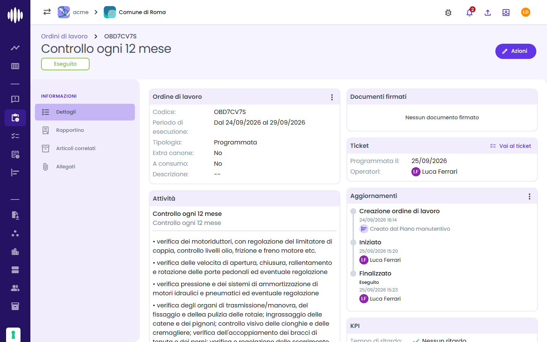
Task: Click Creato dal Piano manutentivo entry
Action: (x=405, y=229)
